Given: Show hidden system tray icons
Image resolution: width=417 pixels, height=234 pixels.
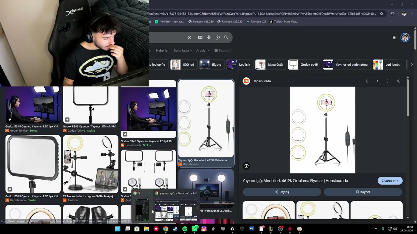Looking at the screenshot, I should coord(376,229).
